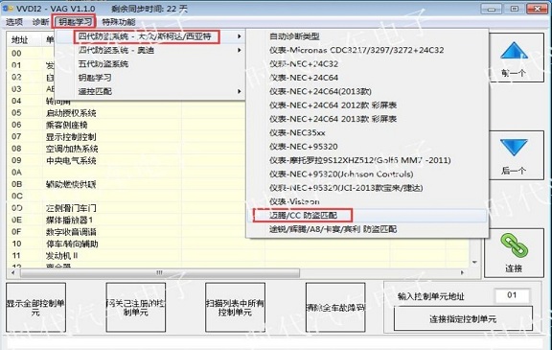Open the 特殊功能 menu

point(119,22)
